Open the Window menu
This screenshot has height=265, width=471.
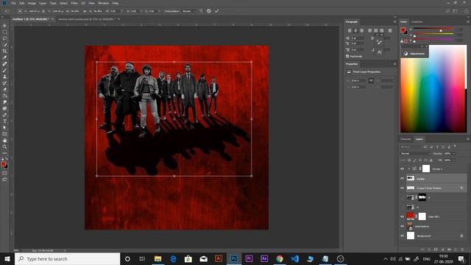pyautogui.click(x=103, y=3)
